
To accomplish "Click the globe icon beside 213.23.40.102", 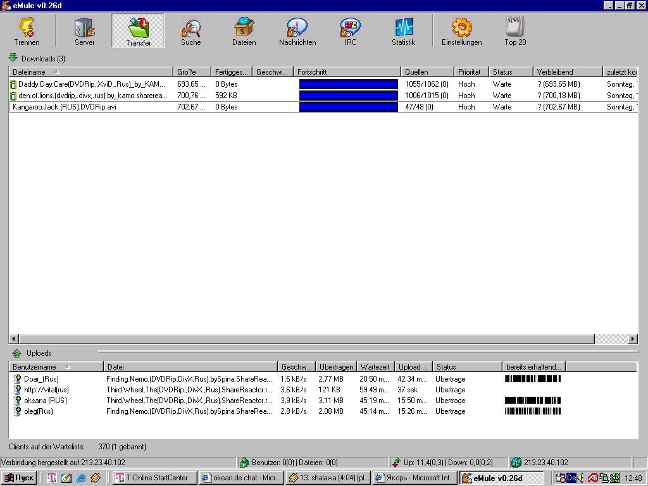I will 516,463.
